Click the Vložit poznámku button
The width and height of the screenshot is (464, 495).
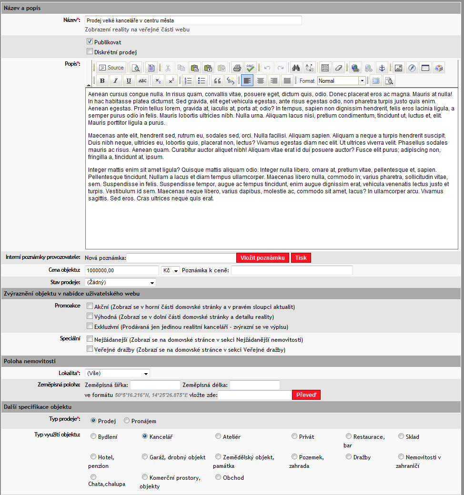pyautogui.click(x=262, y=257)
